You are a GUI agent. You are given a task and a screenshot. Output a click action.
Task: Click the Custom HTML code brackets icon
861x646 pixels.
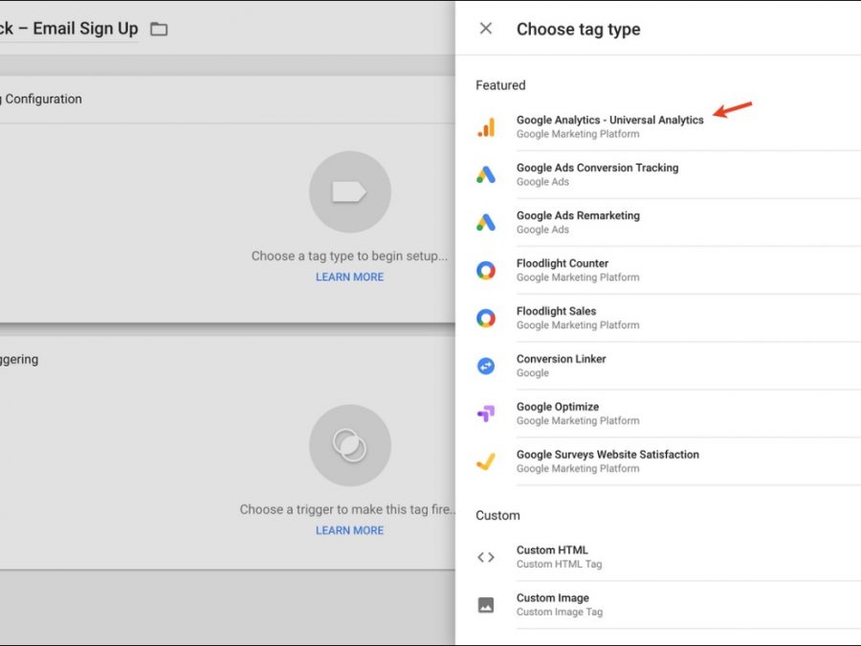click(x=486, y=557)
